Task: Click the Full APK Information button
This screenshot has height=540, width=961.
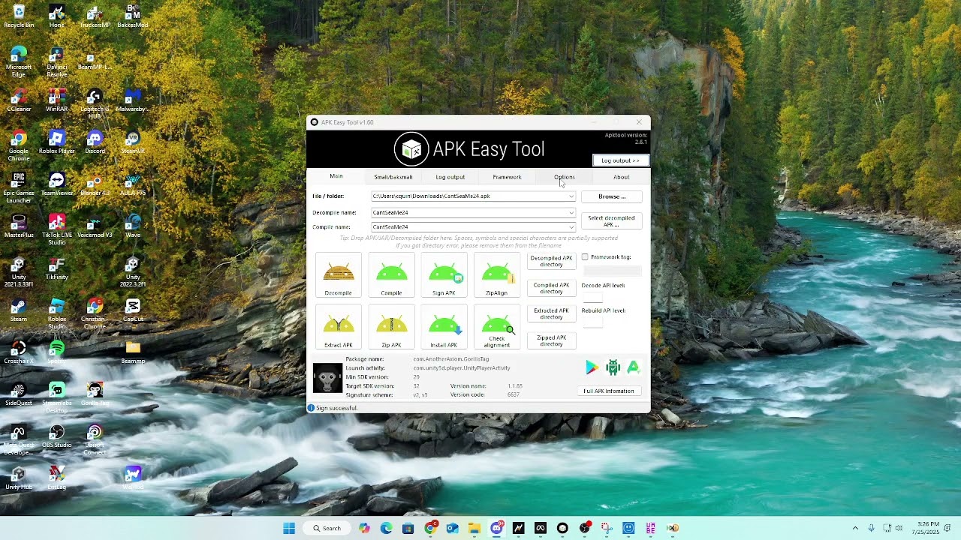Action: coord(609,391)
